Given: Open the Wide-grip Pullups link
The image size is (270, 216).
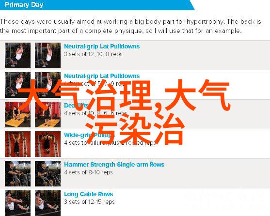Looking at the screenshot, I should (88, 135).
